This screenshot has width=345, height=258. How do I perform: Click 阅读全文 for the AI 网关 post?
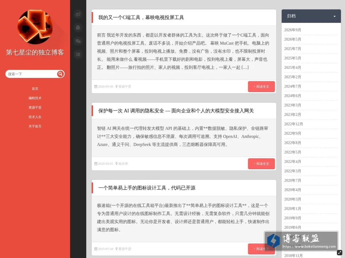(261, 164)
